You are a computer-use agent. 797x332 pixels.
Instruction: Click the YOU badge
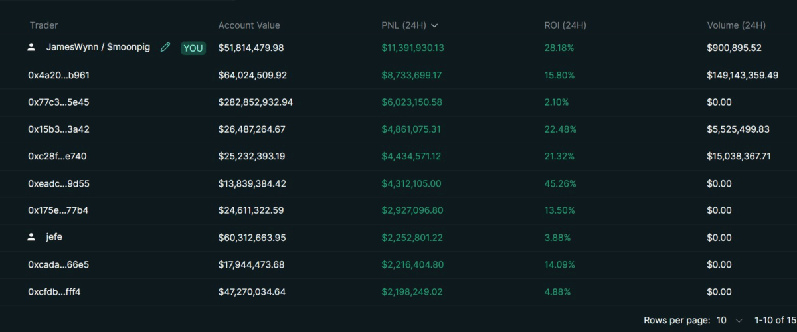point(193,48)
